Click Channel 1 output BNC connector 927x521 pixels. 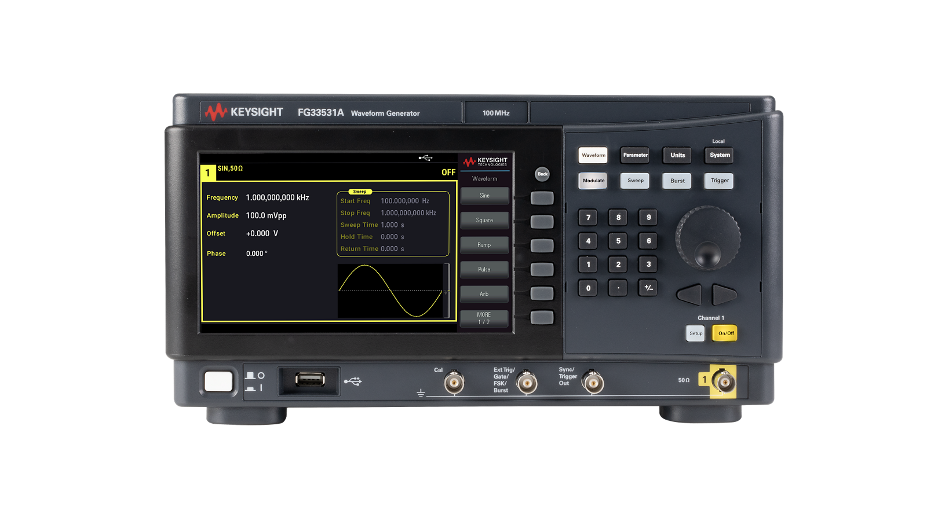724,381
